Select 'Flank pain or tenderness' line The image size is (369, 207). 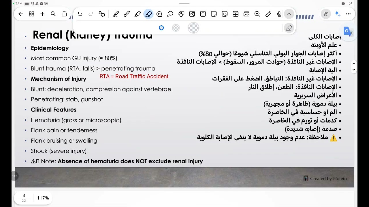[64, 131]
